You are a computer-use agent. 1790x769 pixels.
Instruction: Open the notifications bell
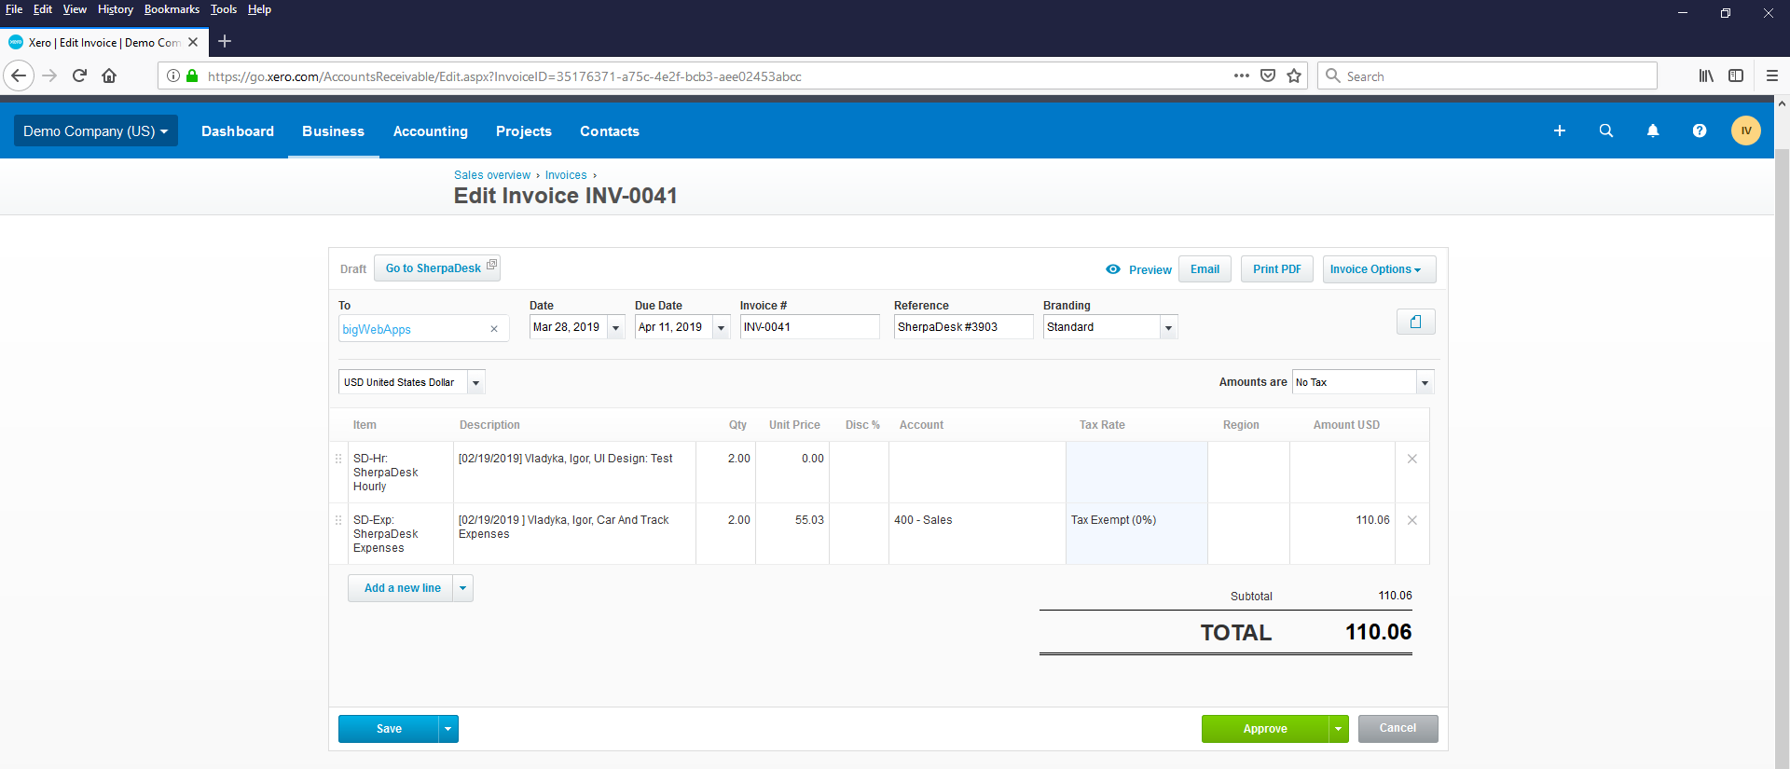point(1652,131)
